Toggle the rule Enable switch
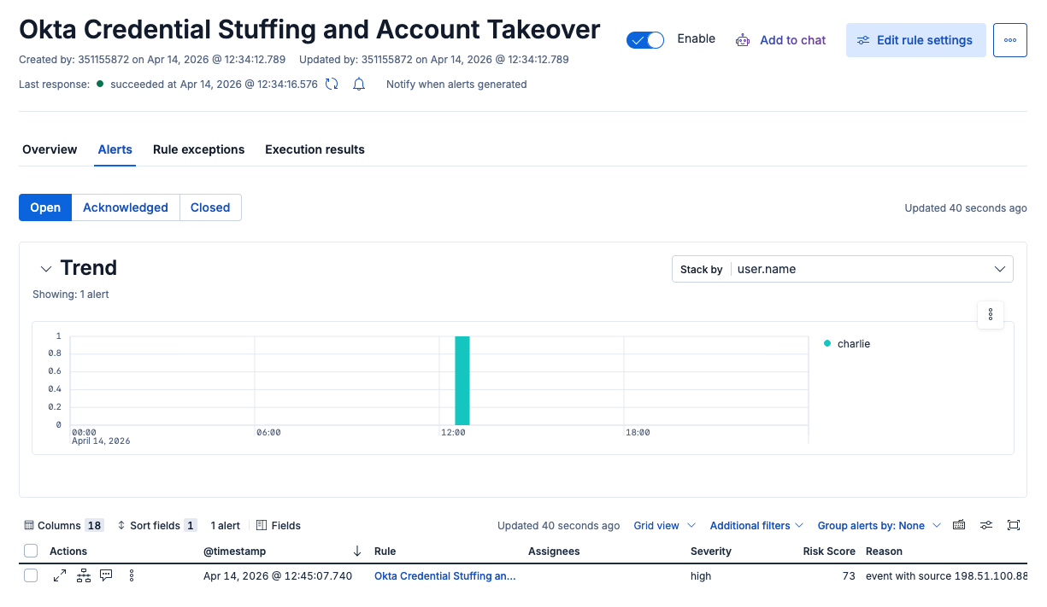Image resolution: width=1047 pixels, height=607 pixels. [x=644, y=40]
